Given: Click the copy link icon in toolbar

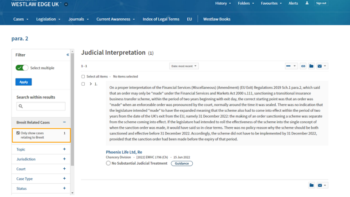Looking at the screenshot, I should click(x=303, y=66).
